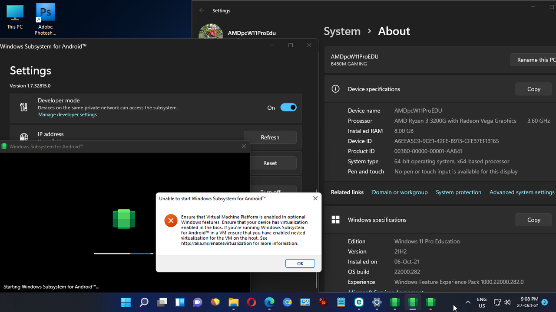Image resolution: width=556 pixels, height=312 pixels.
Task: Copy the Device specifications
Action: point(534,89)
